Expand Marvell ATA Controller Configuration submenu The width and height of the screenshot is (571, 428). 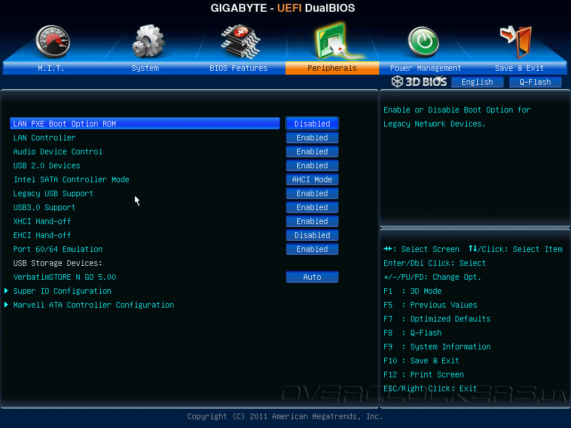[x=94, y=305]
